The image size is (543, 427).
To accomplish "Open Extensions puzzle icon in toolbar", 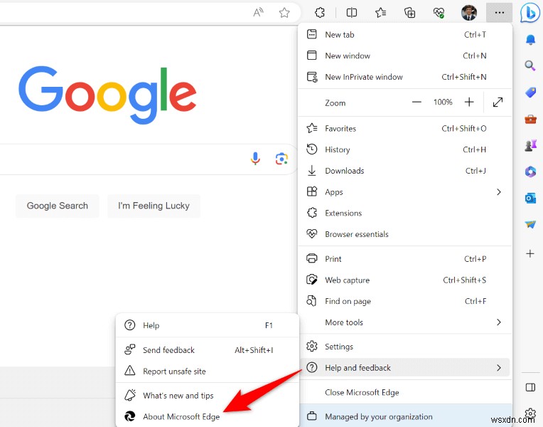I will coord(320,13).
